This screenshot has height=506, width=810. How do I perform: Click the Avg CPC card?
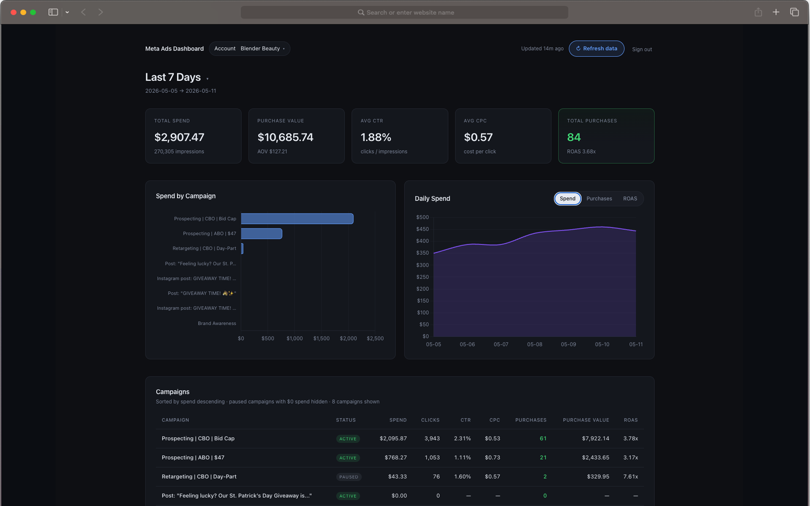(503, 136)
